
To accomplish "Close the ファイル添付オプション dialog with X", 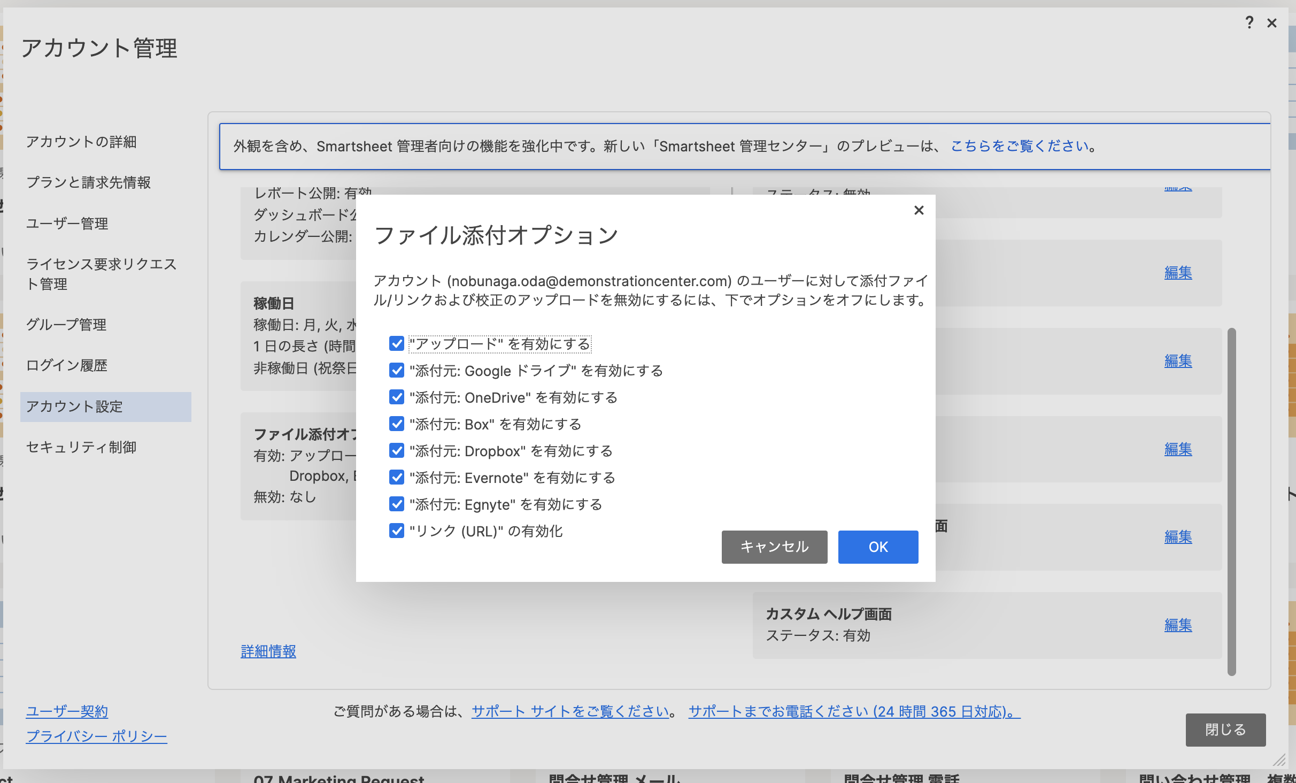I will (919, 210).
